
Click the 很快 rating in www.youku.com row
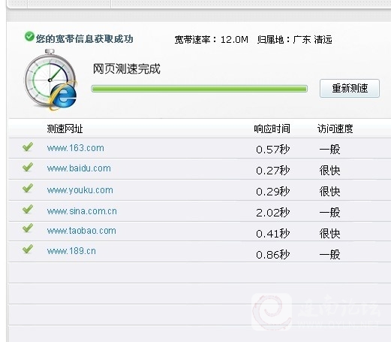(329, 192)
